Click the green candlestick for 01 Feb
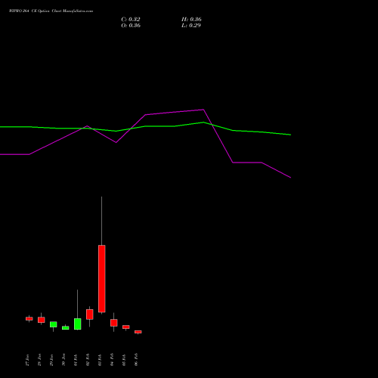 coord(78,324)
